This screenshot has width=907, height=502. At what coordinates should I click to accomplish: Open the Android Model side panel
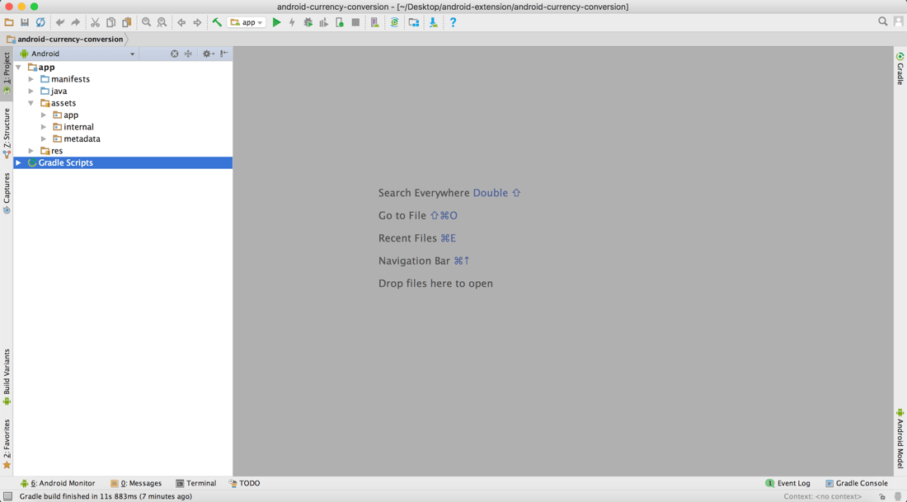tap(900, 439)
